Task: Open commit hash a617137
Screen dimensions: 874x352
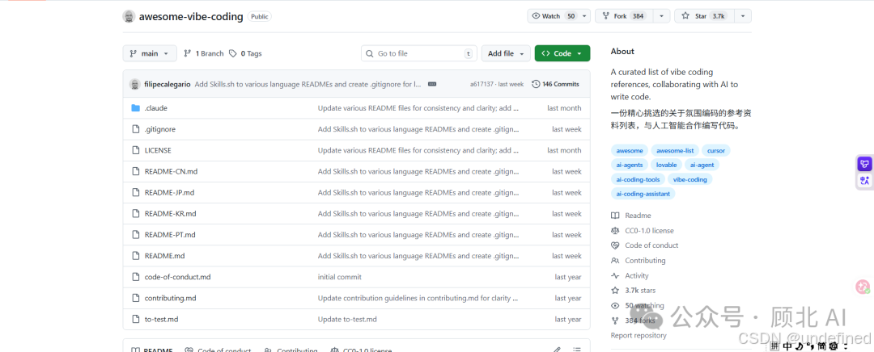Action: coord(481,84)
